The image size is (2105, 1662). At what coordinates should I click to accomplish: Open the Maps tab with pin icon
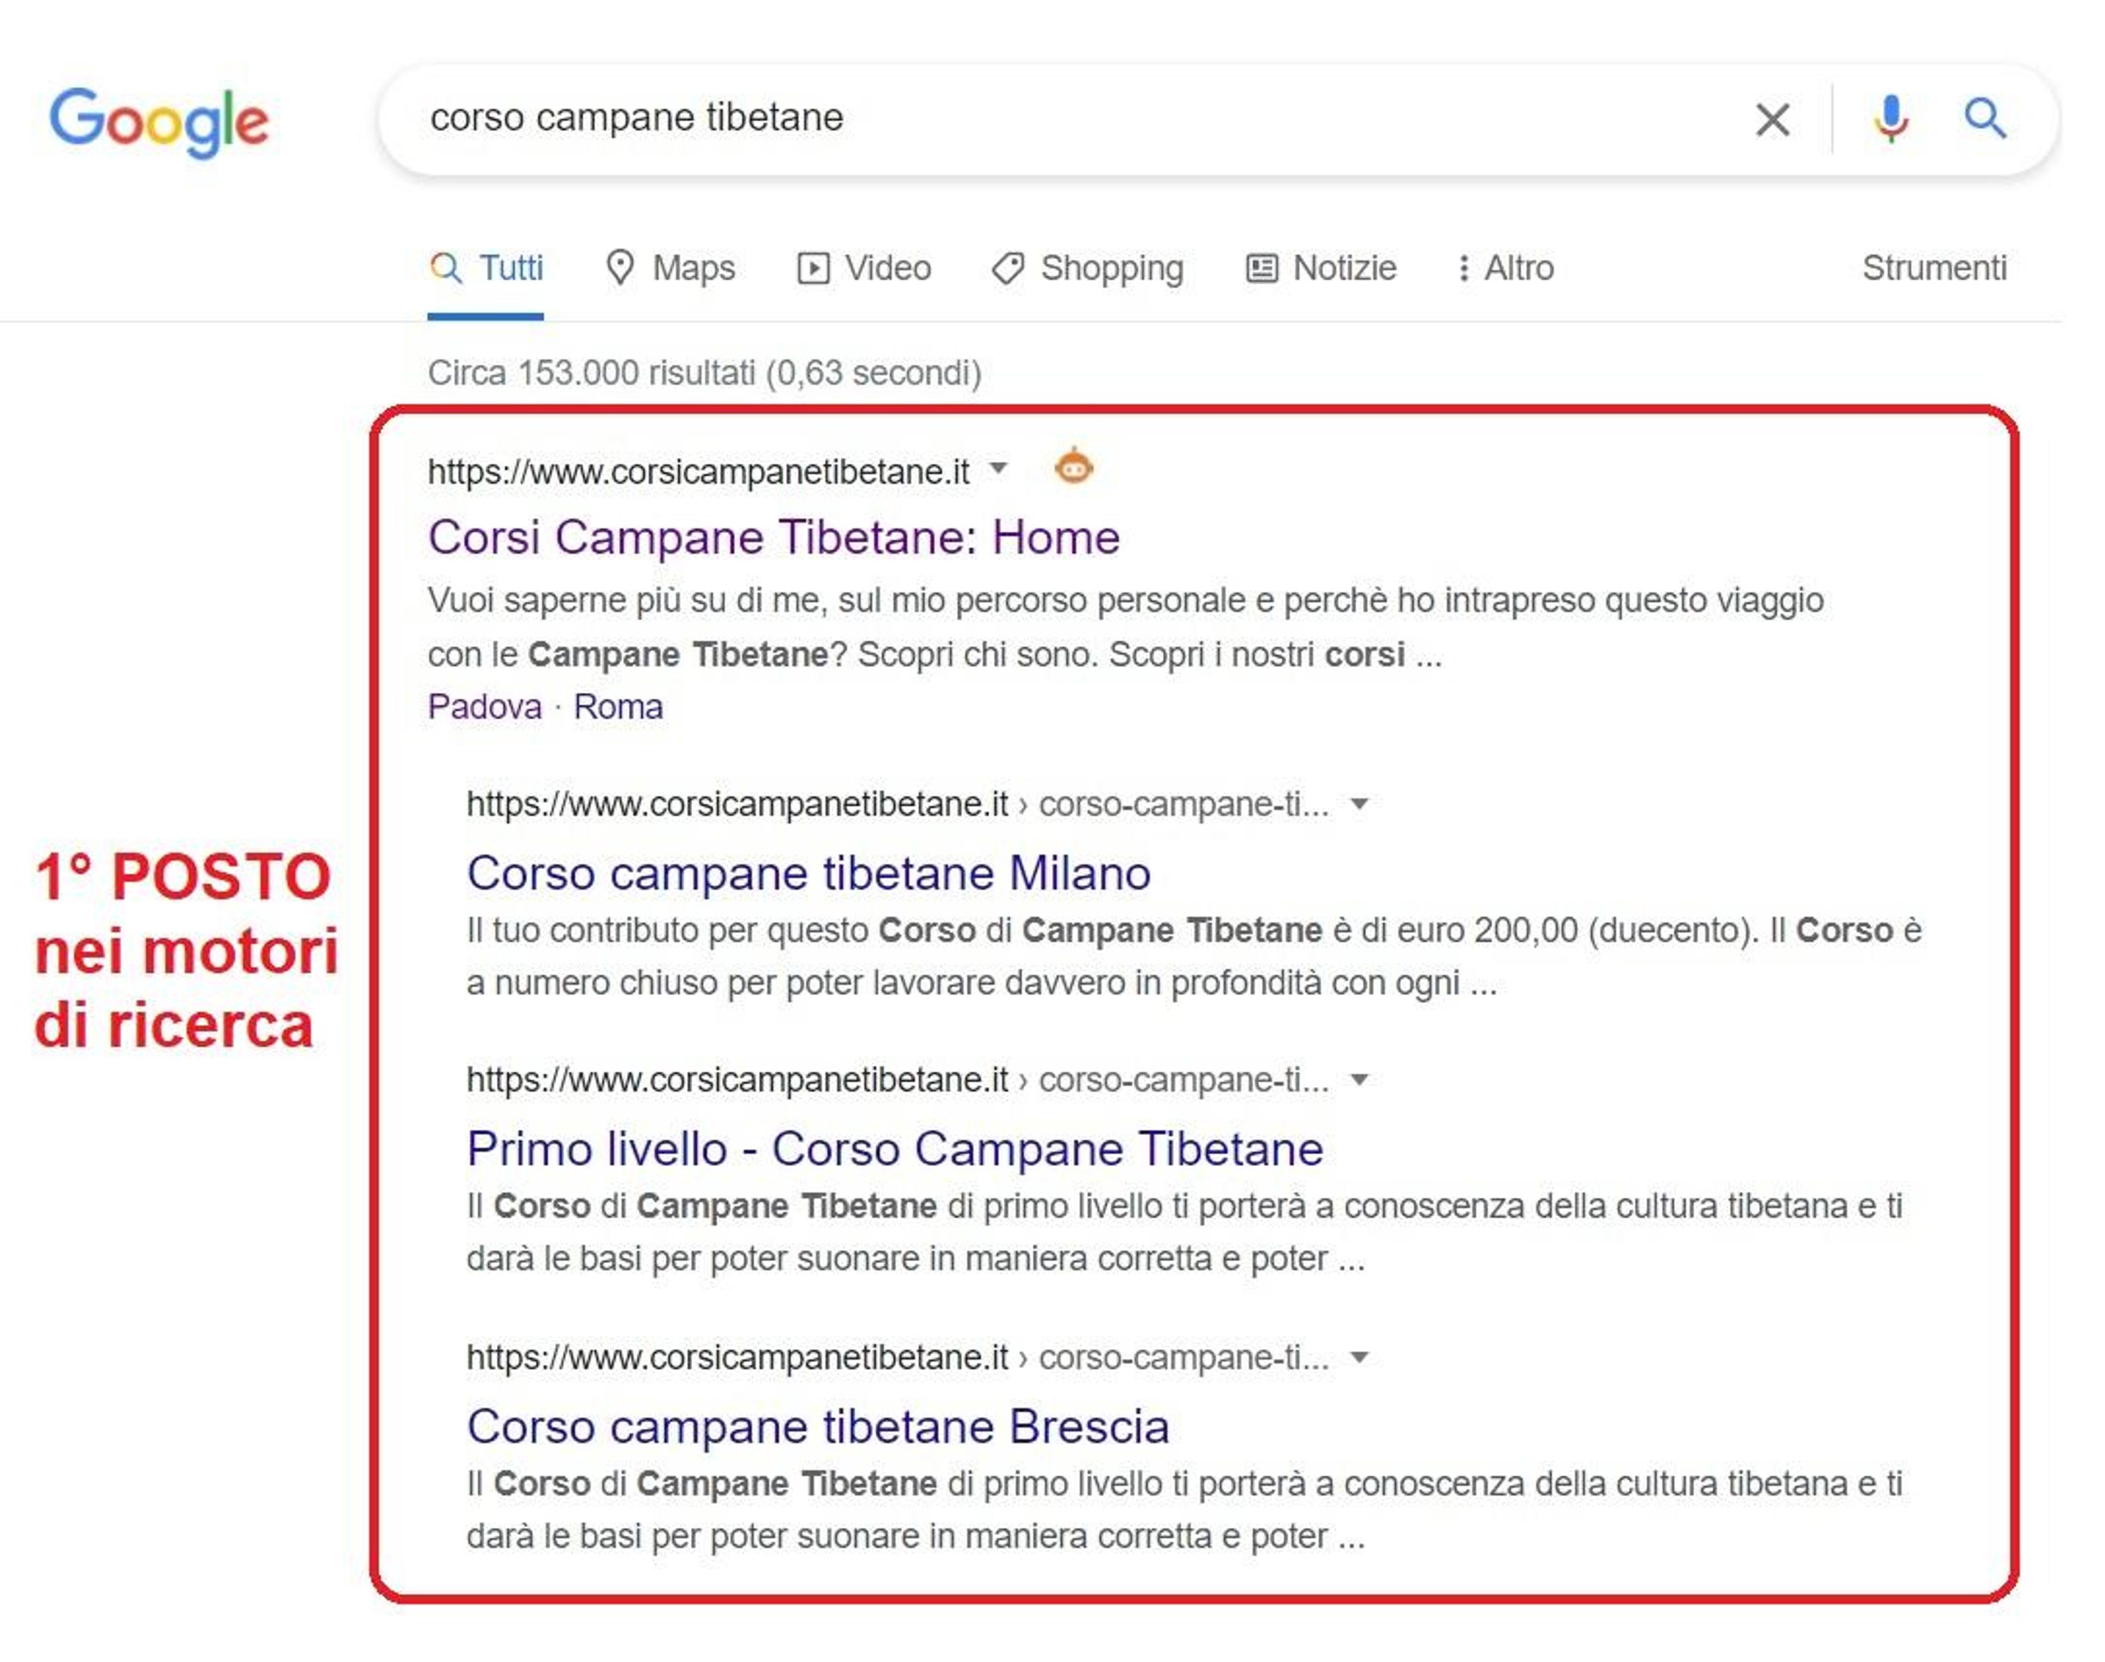[x=669, y=267]
